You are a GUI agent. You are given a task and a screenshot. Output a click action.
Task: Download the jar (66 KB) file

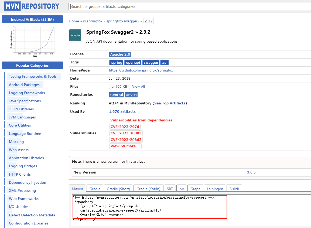click(x=119, y=87)
